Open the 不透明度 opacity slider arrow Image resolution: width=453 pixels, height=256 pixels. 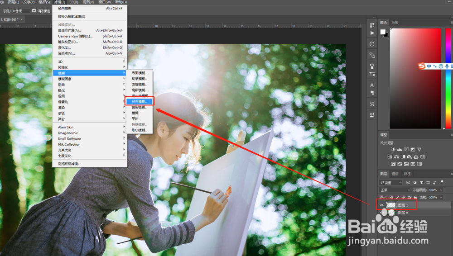[441, 190]
